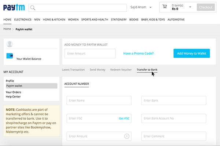Focus the Enter IFSC field

pos(99,118)
